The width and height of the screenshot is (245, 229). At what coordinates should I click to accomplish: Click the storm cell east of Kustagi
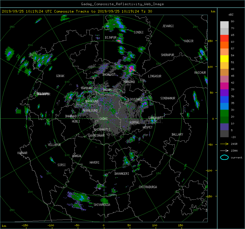[144, 104]
